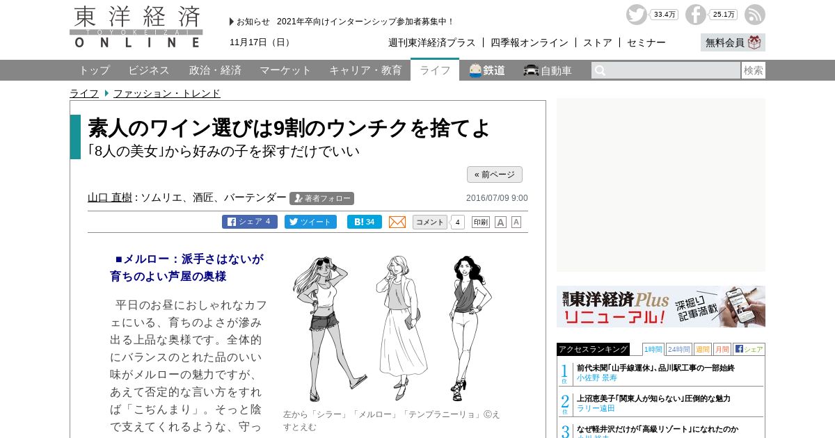Open the セミナー link

pos(646,42)
